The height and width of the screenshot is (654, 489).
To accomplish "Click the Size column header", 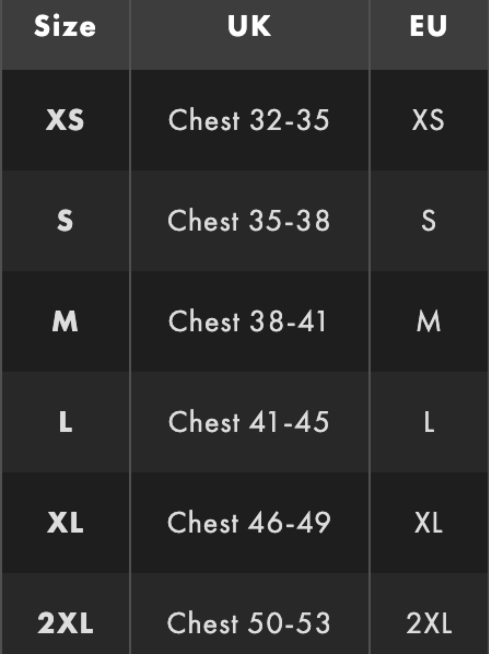I will [65, 26].
